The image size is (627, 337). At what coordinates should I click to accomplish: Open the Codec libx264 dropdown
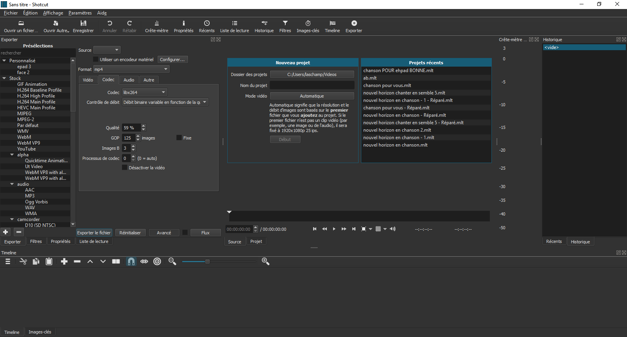(x=145, y=92)
